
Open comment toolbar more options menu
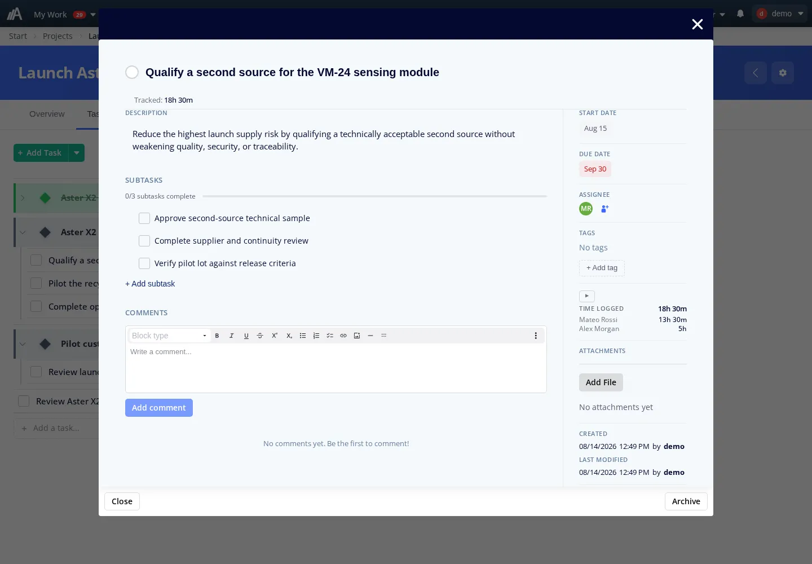click(x=536, y=336)
